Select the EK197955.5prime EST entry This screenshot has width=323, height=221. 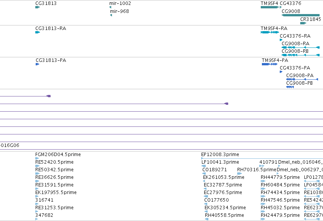pyautogui.click(x=56, y=193)
